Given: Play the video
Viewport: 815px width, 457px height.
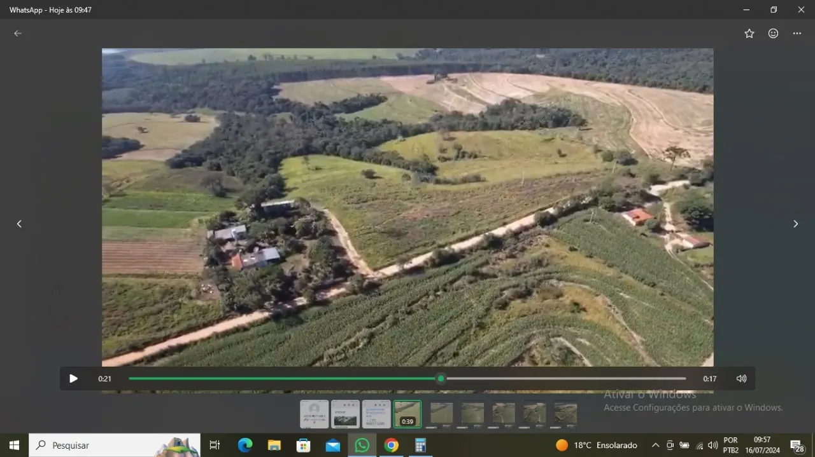Looking at the screenshot, I should click(73, 379).
